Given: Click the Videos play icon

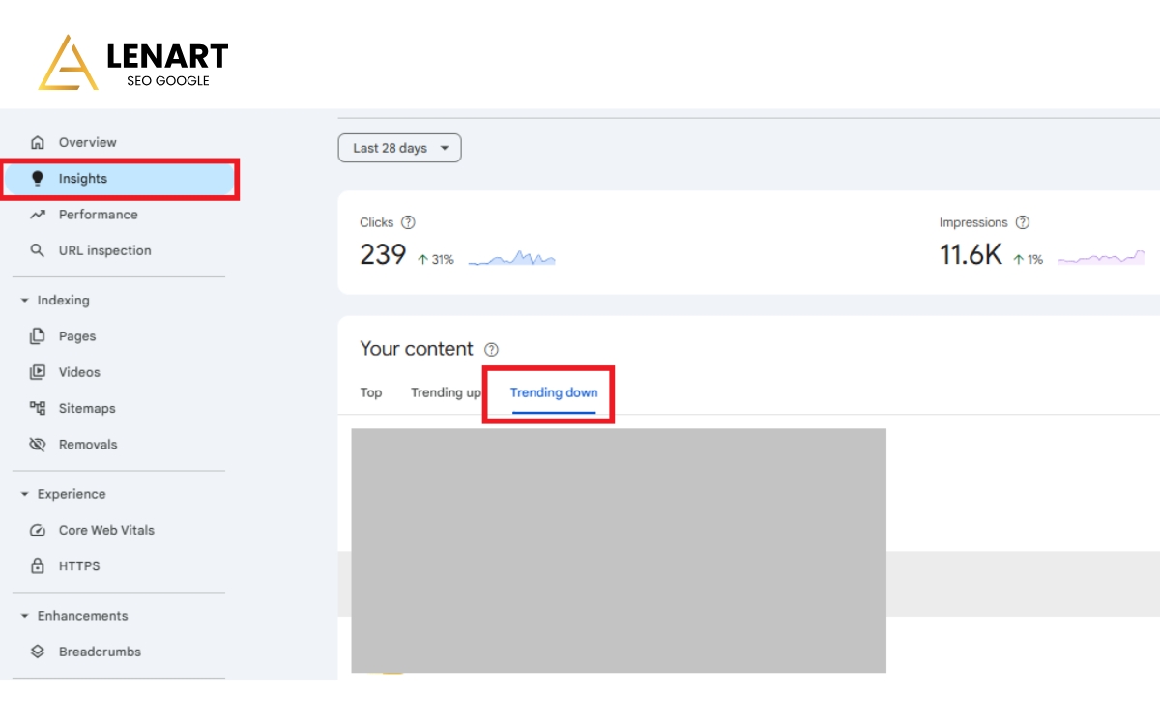Looking at the screenshot, I should click(x=38, y=372).
